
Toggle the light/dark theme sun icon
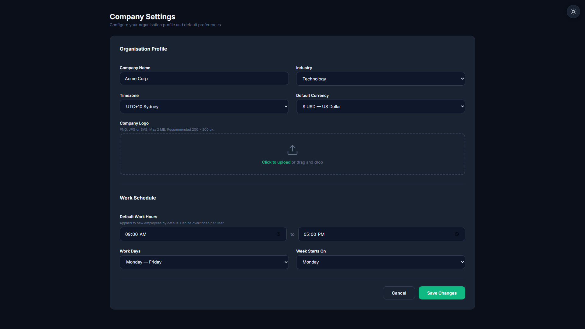(x=573, y=12)
